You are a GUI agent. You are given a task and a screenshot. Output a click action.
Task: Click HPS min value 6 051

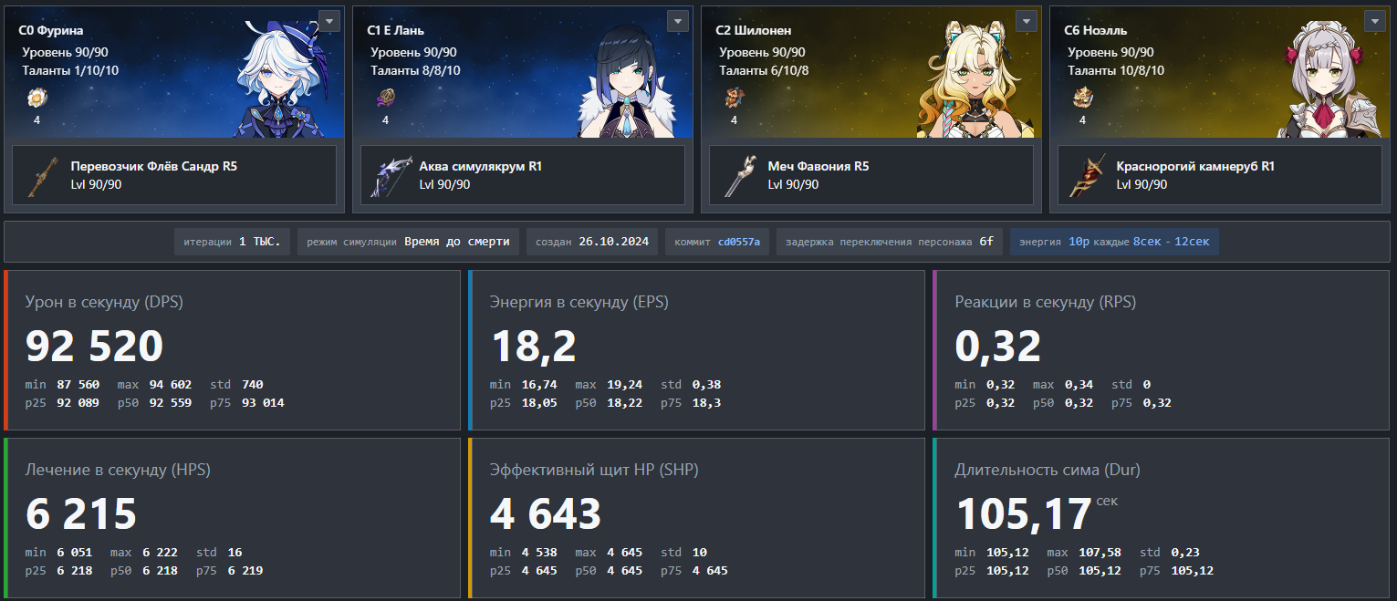pos(74,553)
